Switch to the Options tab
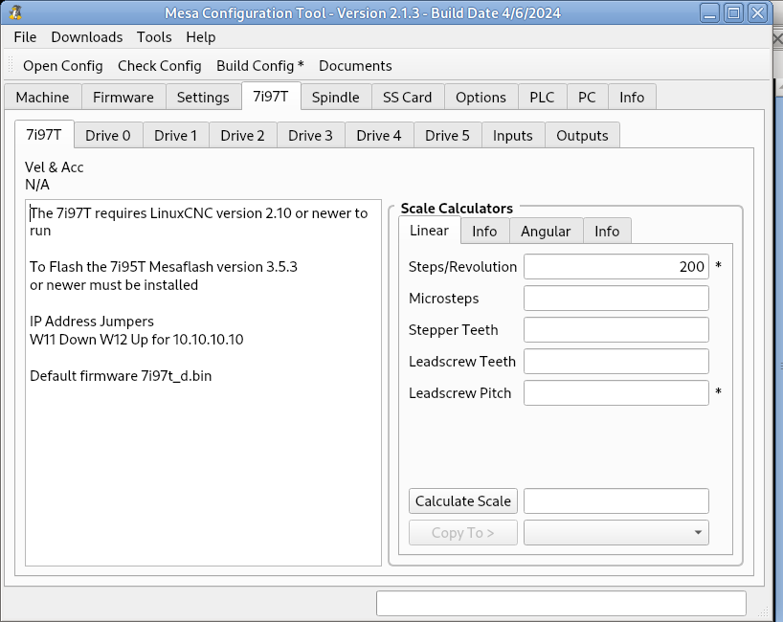Screen dimensions: 783x622 click(481, 97)
